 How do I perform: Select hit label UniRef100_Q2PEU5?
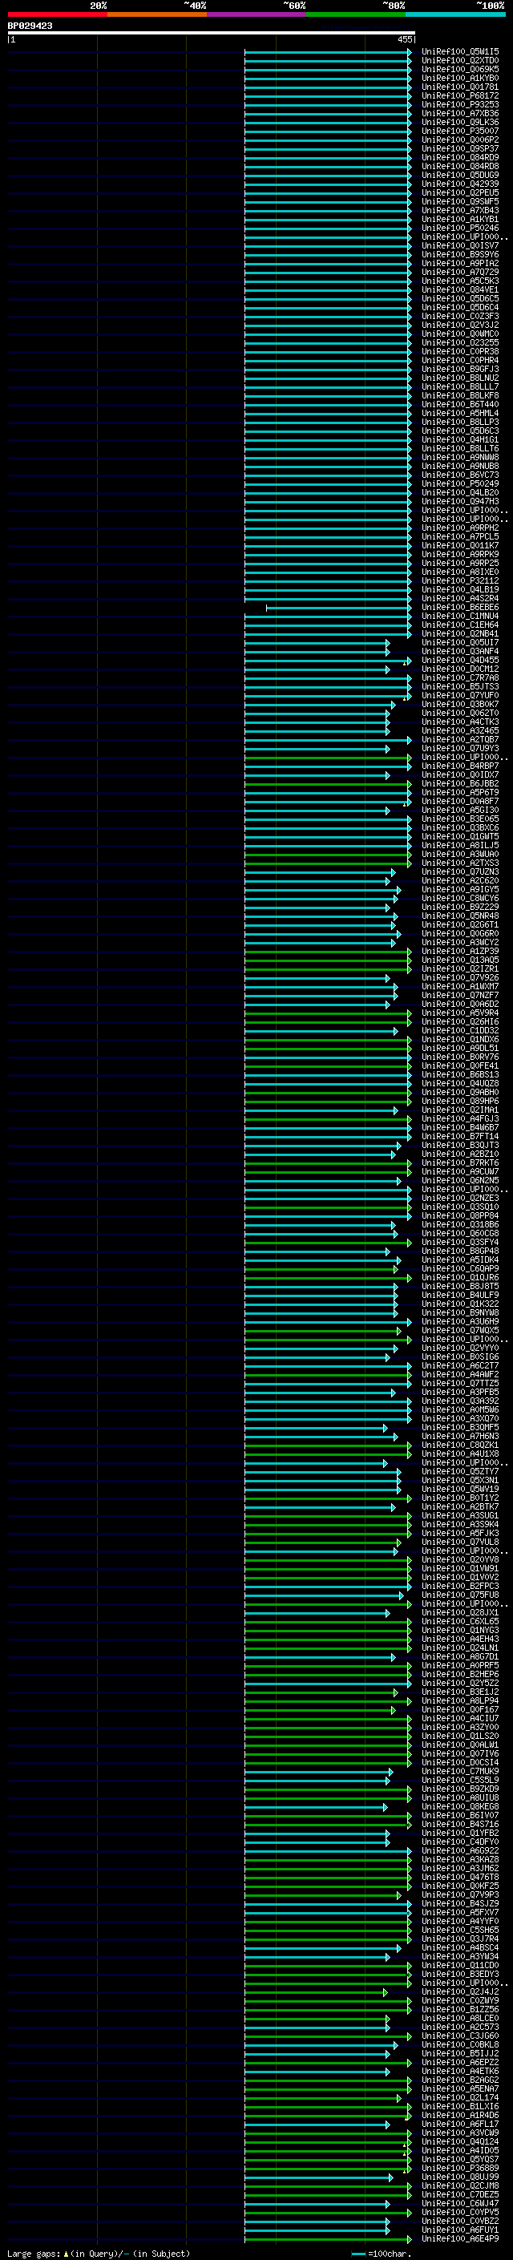coord(460,193)
